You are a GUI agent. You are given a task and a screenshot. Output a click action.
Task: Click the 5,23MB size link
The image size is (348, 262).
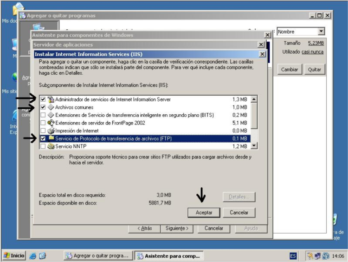[x=316, y=43]
